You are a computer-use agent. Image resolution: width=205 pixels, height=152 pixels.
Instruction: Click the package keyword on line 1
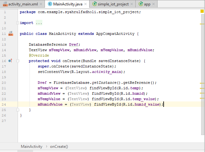(28, 12)
